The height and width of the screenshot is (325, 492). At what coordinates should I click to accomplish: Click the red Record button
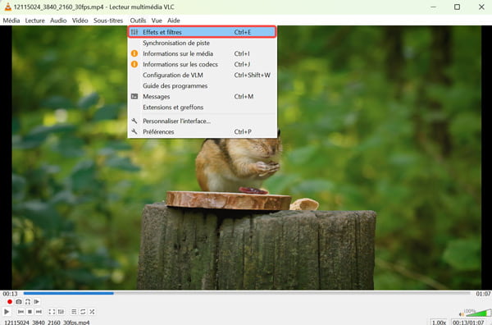10,301
